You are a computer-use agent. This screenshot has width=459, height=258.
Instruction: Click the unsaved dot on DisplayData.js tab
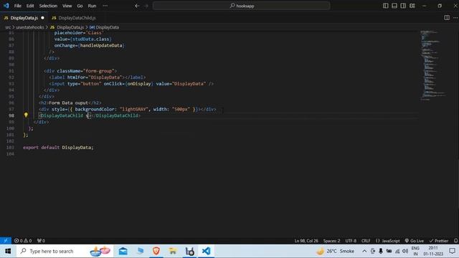pyautogui.click(x=43, y=18)
